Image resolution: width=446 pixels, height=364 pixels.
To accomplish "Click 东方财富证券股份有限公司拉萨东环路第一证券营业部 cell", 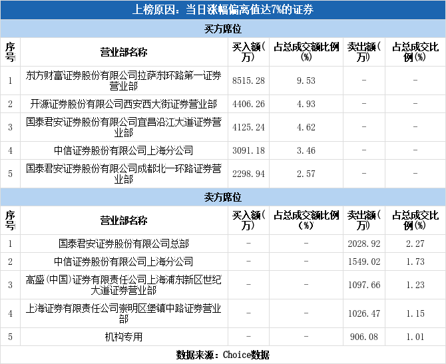I will 124,81.
